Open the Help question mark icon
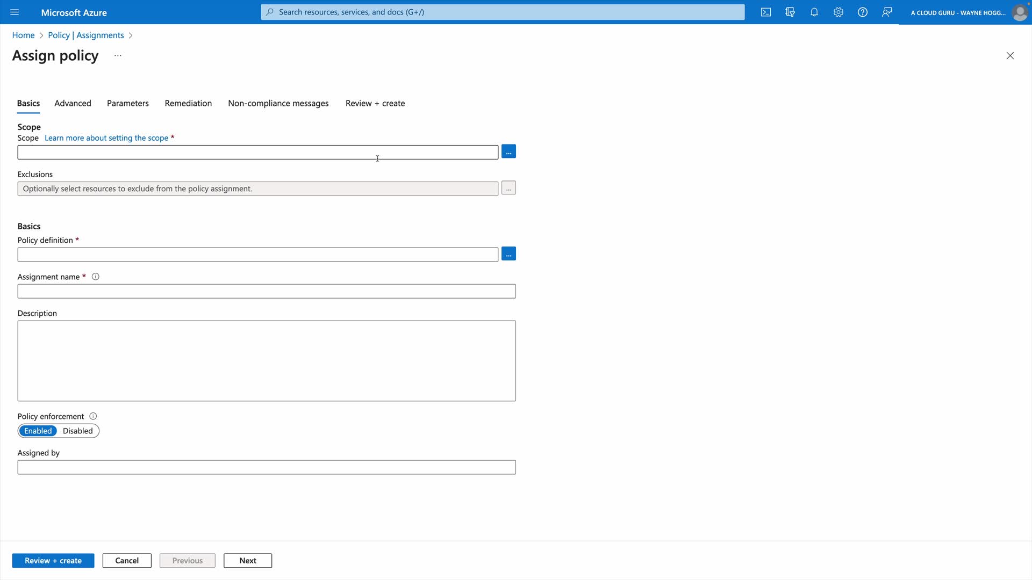 863,12
